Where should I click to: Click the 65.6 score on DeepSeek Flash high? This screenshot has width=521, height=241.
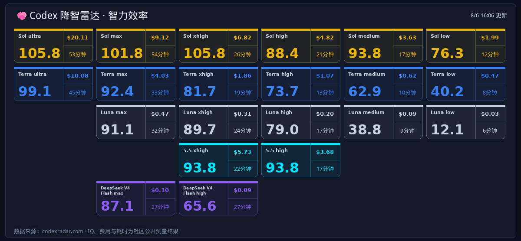pos(200,206)
